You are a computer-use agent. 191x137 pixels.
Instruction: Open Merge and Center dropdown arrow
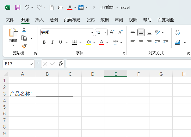185,42
